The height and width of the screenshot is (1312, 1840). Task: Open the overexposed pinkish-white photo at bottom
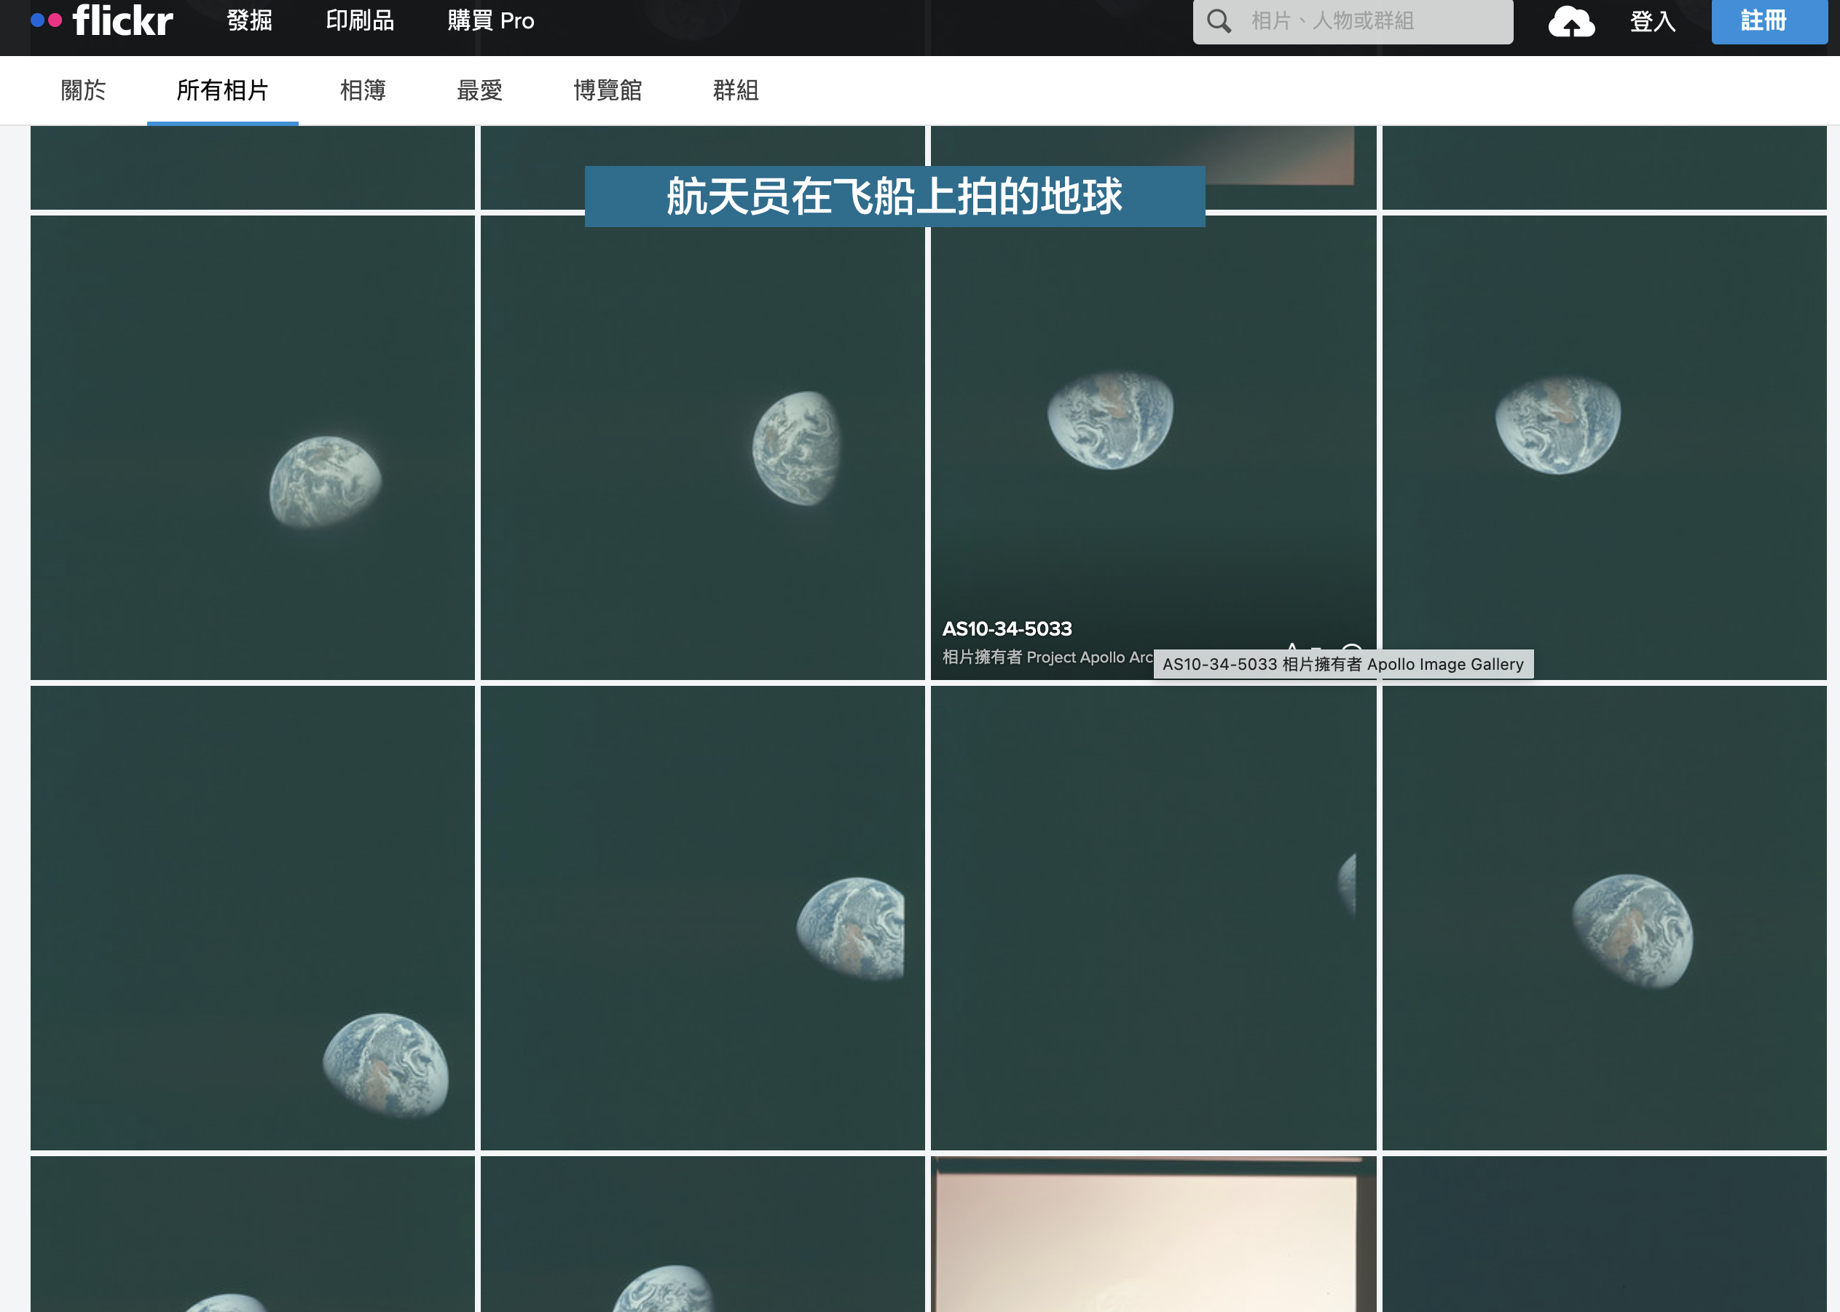pyautogui.click(x=1153, y=1233)
